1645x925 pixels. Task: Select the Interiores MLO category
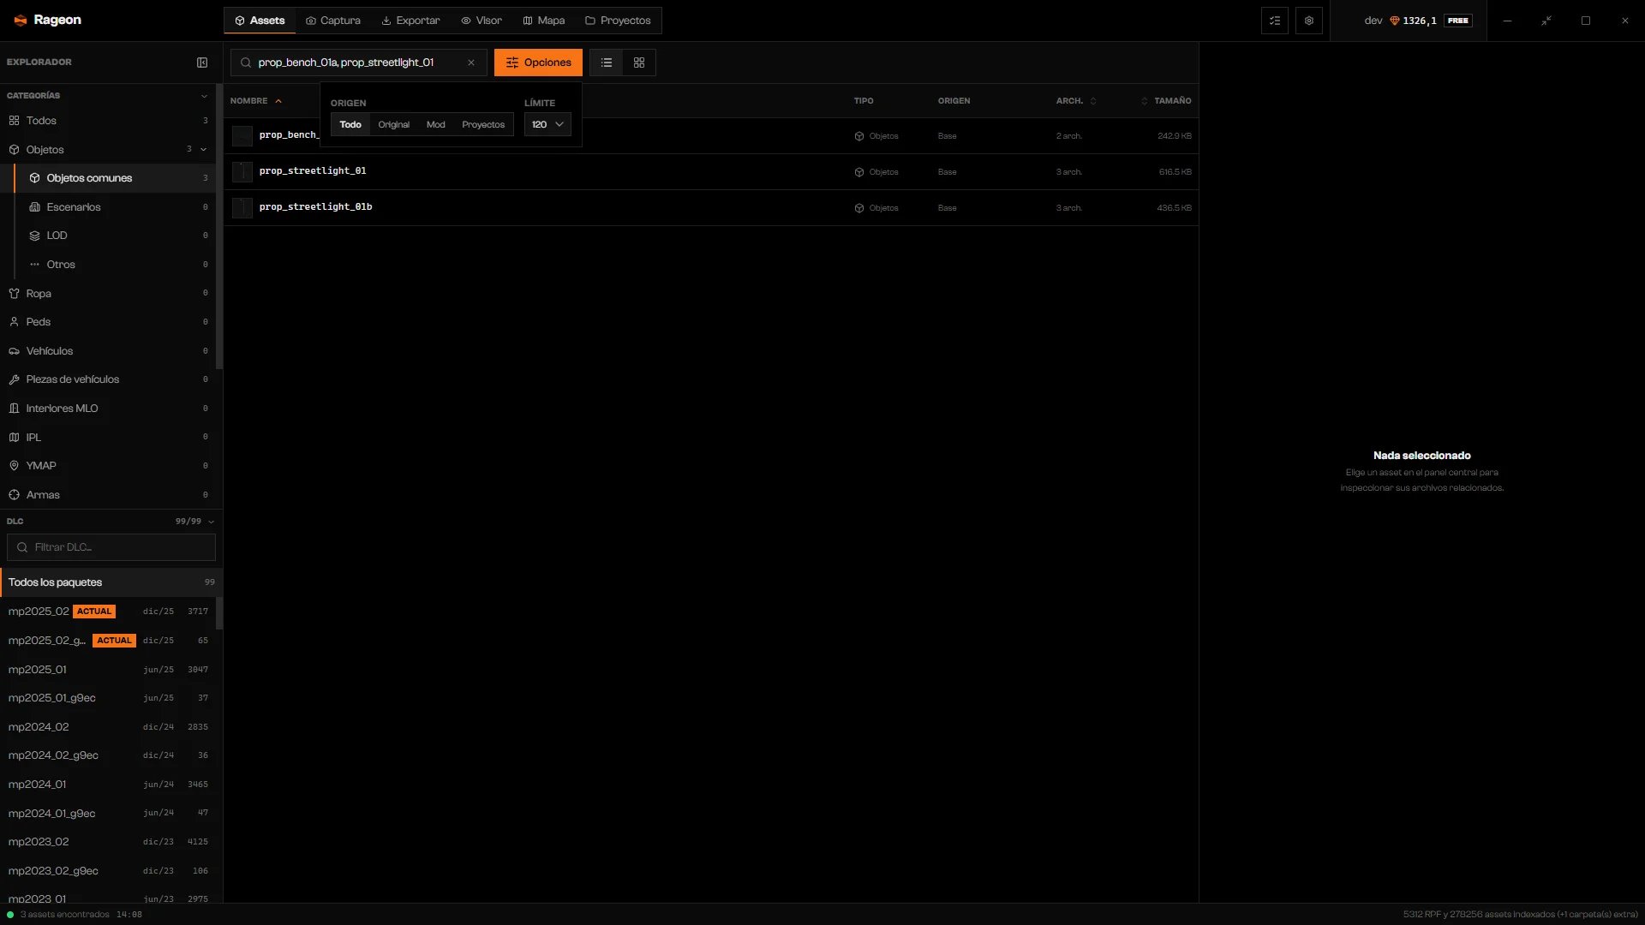tap(108, 409)
